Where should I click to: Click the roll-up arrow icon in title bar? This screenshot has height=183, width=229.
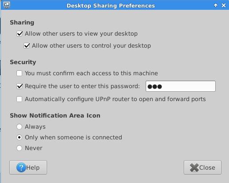pyautogui.click(x=216, y=5)
